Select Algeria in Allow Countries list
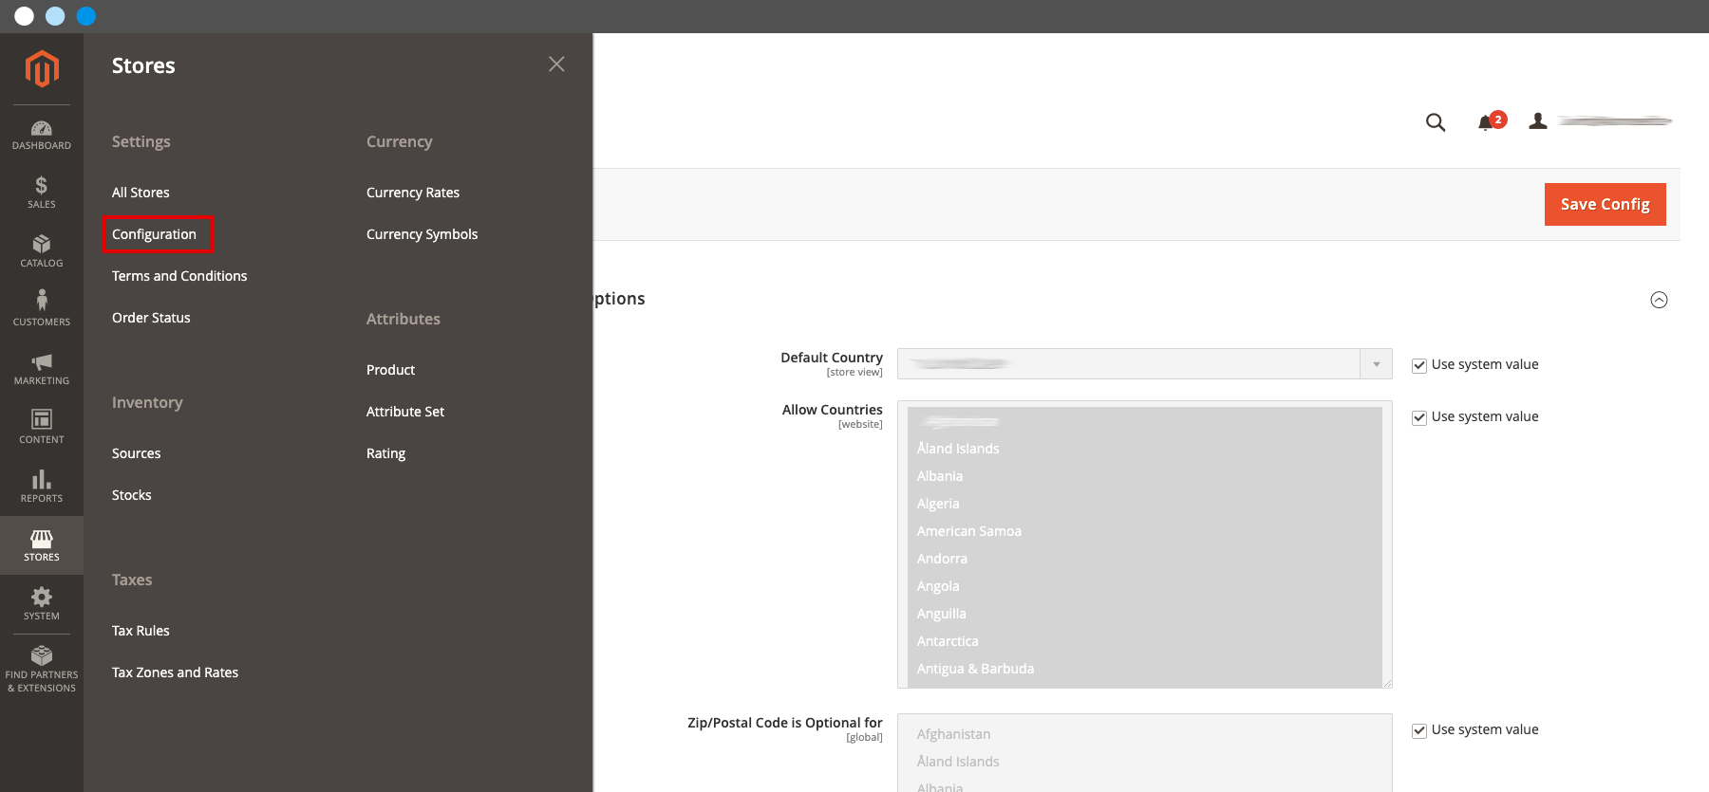The width and height of the screenshot is (1709, 792). pyautogui.click(x=1144, y=504)
